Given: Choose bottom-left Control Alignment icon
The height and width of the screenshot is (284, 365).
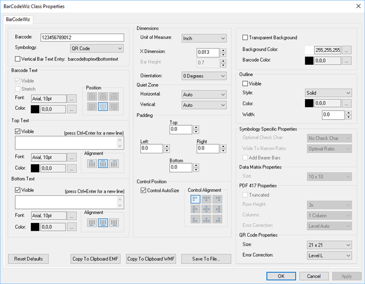Looking at the screenshot, I should click(x=196, y=219).
